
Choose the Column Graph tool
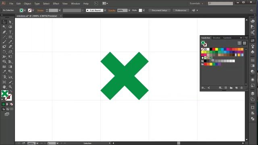coord(10,77)
